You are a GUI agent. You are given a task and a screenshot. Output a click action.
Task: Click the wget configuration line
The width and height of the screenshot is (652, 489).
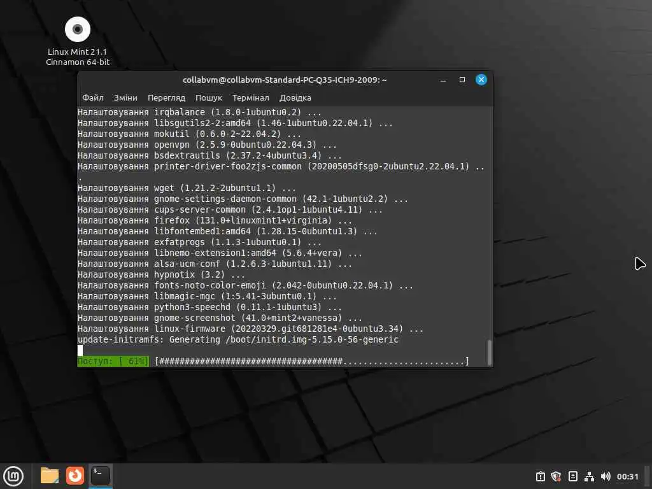pyautogui.click(x=187, y=188)
